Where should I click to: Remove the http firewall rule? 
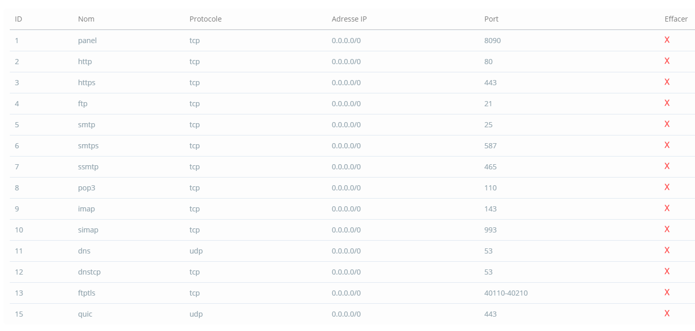[667, 61]
